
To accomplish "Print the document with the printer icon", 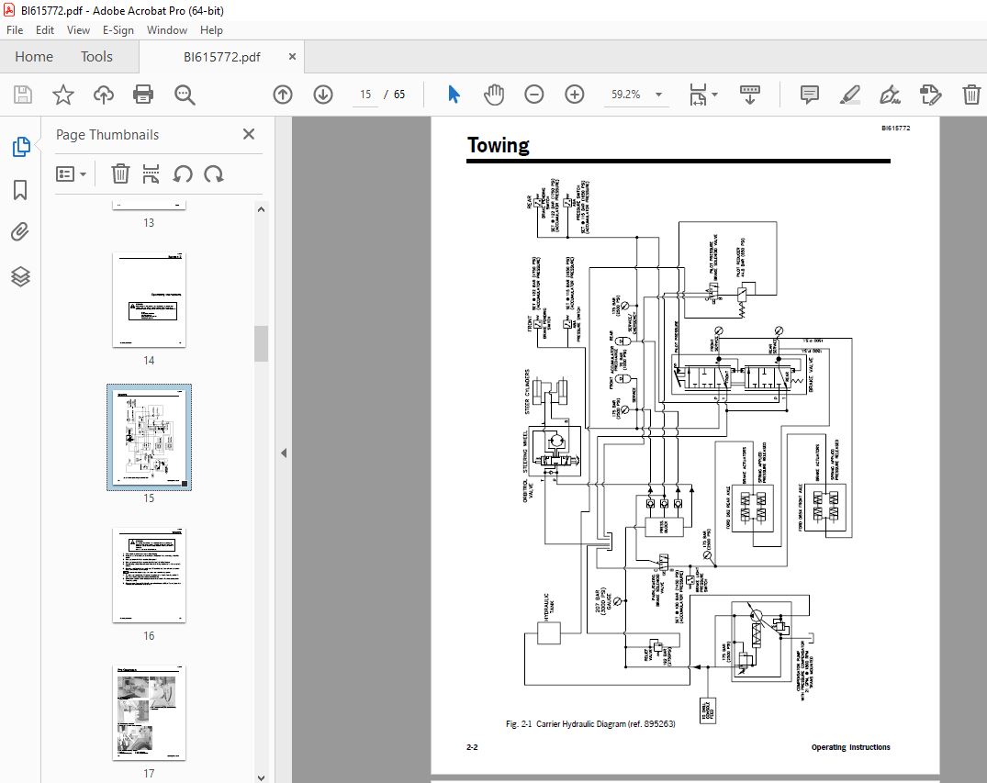I will point(143,95).
